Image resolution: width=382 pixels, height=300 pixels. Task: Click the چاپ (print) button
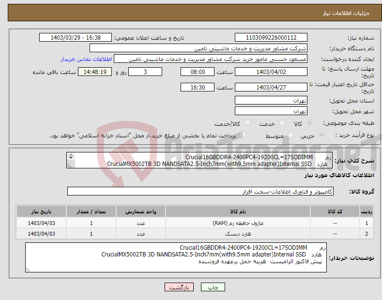(x=213, y=287)
